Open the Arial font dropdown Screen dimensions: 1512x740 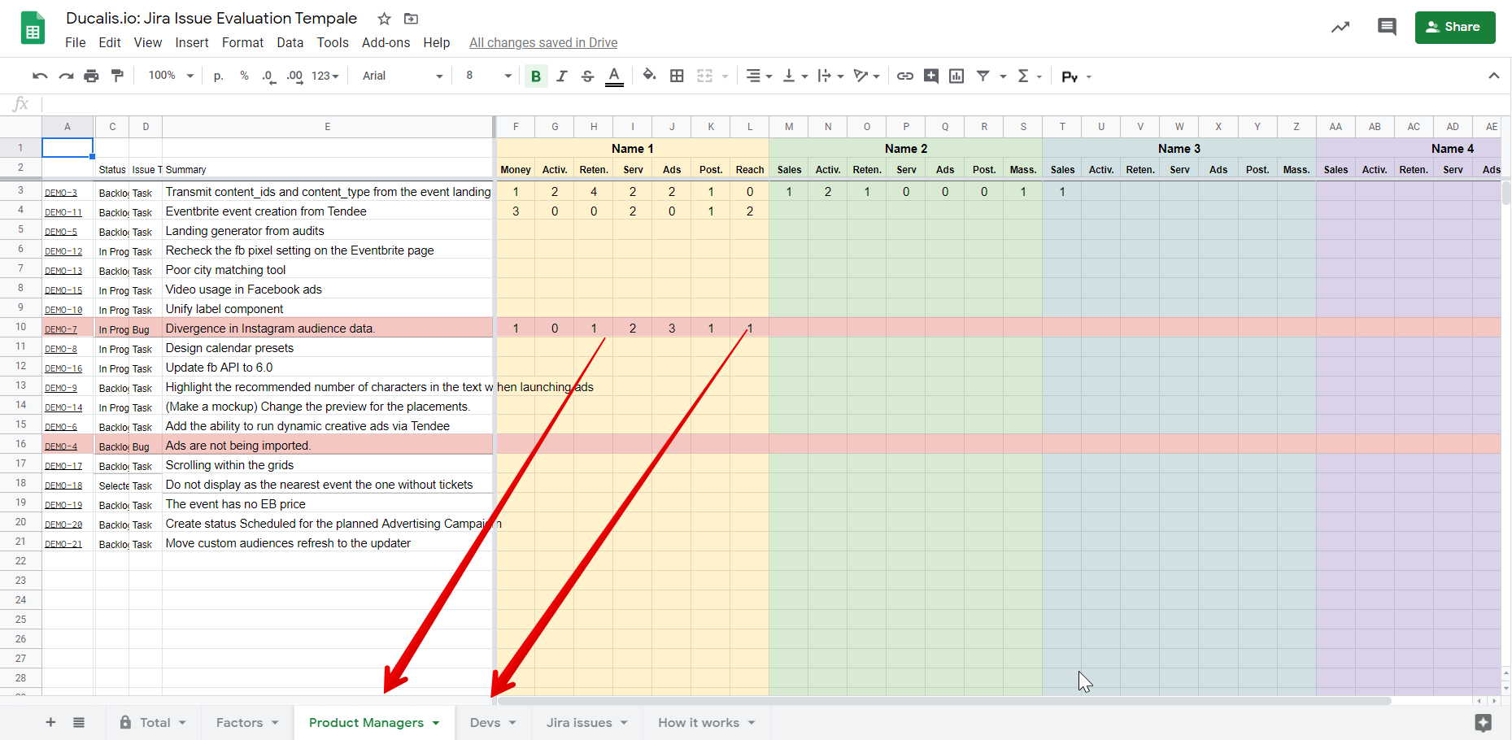(403, 76)
